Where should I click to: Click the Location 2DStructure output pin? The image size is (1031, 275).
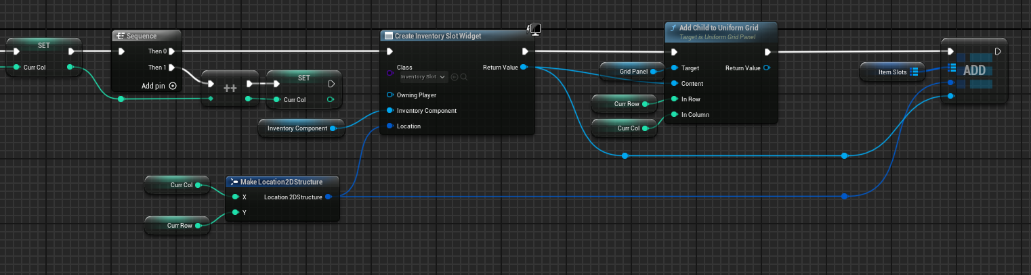[x=328, y=197]
